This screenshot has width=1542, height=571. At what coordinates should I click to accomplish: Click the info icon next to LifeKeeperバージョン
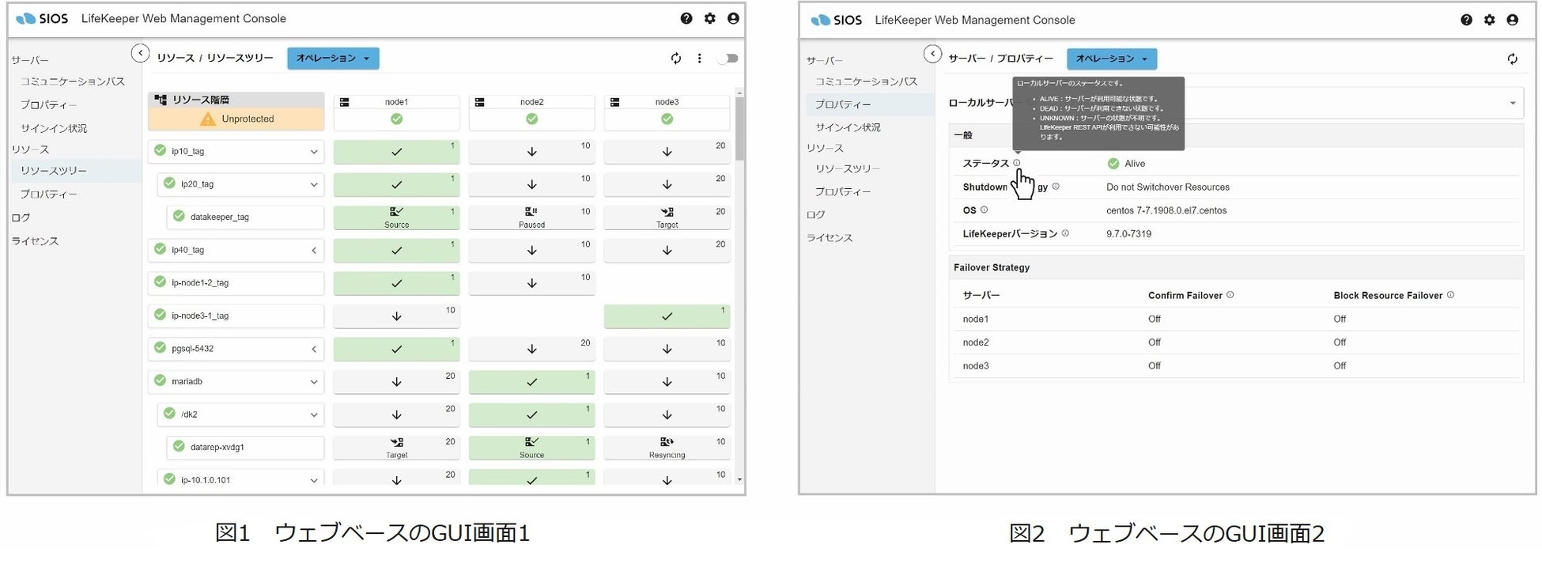pos(1065,233)
